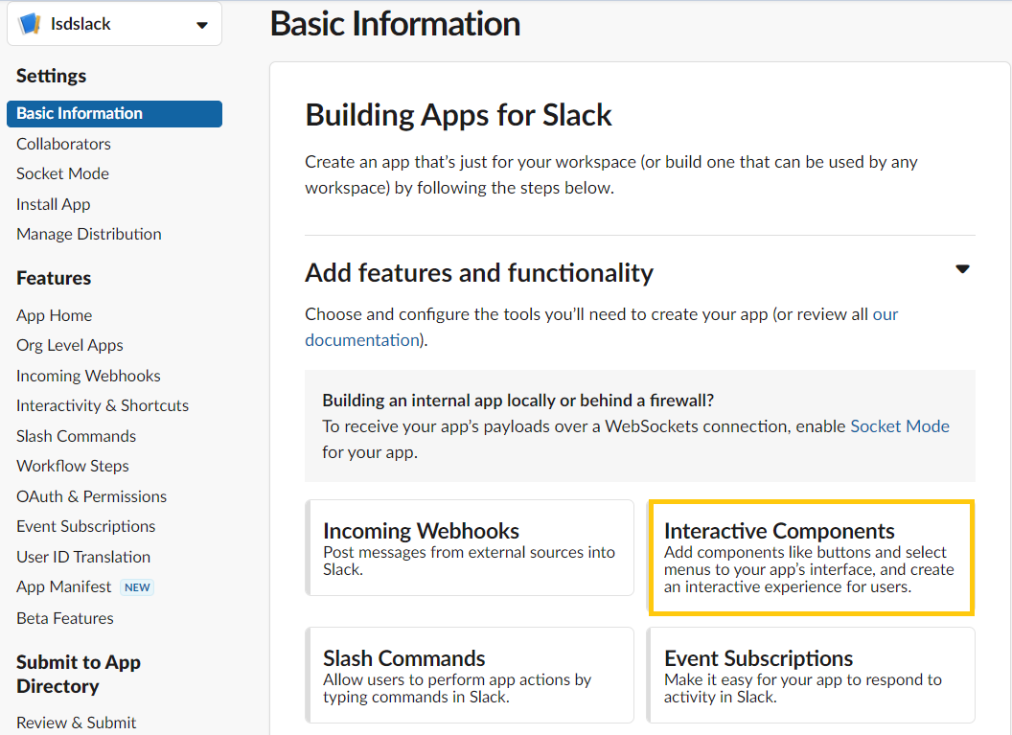The height and width of the screenshot is (735, 1012).
Task: Go to Socket Mode in the sidebar
Action: pyautogui.click(x=62, y=173)
